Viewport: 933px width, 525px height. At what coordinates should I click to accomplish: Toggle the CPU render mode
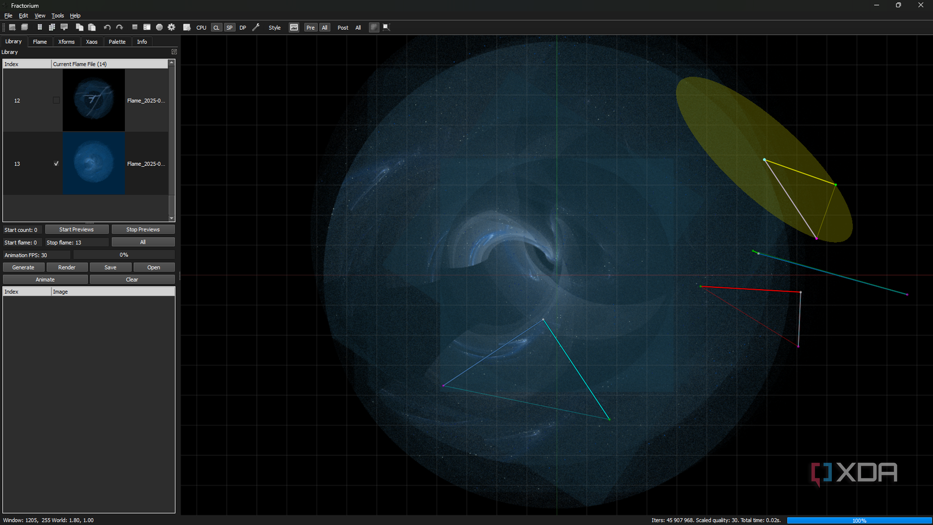201,27
